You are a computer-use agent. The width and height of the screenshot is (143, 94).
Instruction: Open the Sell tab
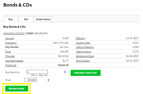click(x=26, y=19)
